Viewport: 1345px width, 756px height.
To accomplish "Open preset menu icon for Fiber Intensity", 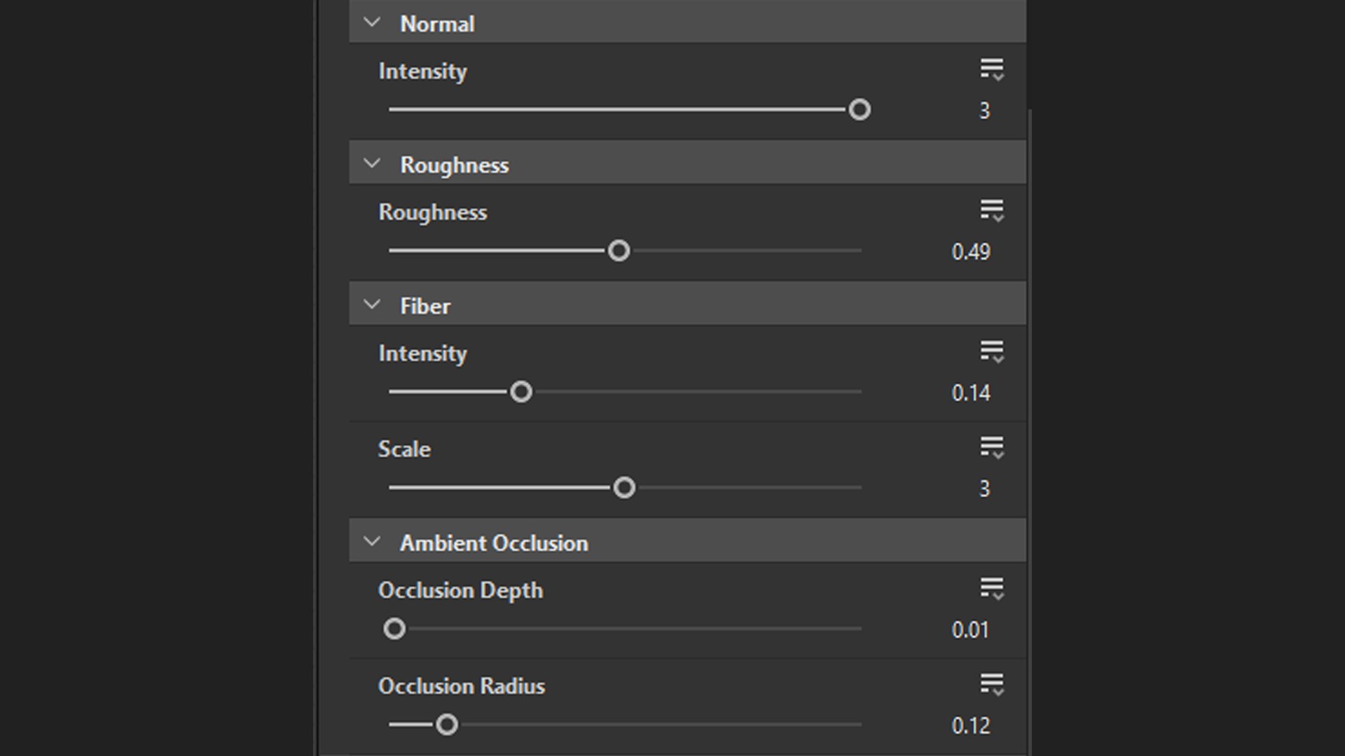I will tap(992, 351).
